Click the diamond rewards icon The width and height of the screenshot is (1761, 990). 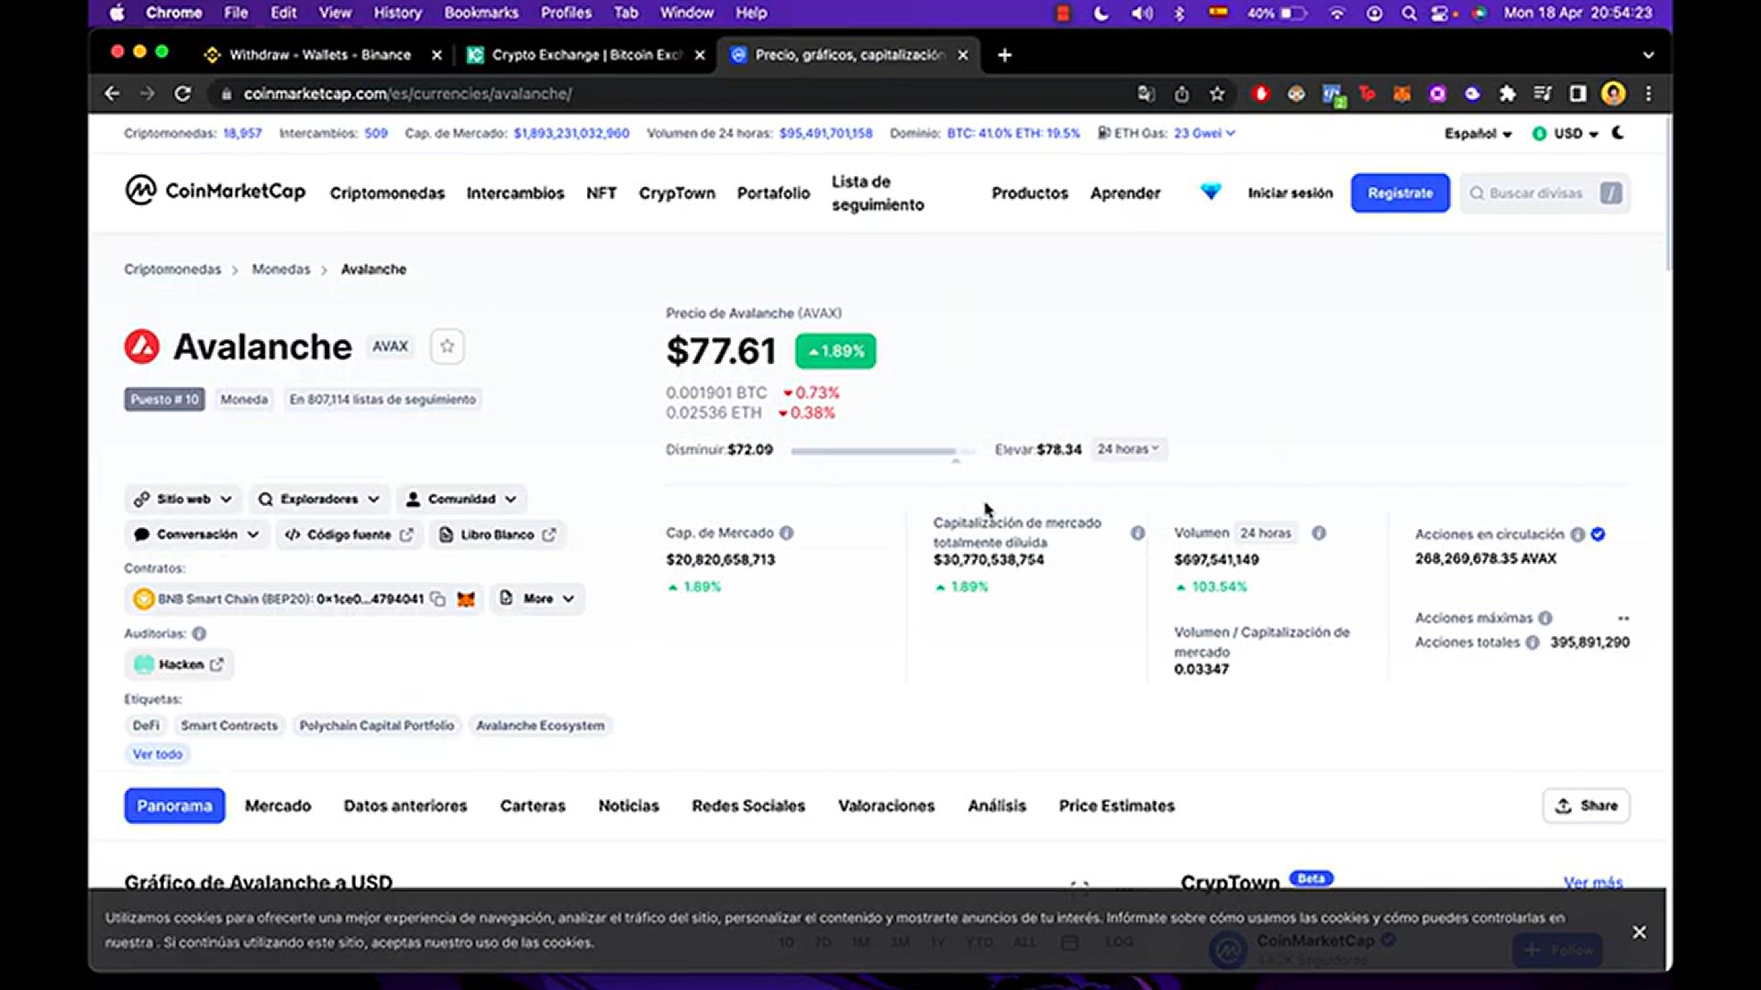coord(1211,192)
